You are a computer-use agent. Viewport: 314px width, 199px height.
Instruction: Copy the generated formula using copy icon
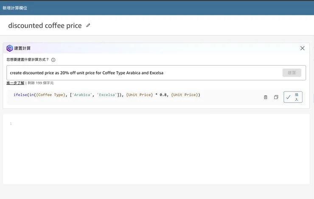click(x=276, y=97)
